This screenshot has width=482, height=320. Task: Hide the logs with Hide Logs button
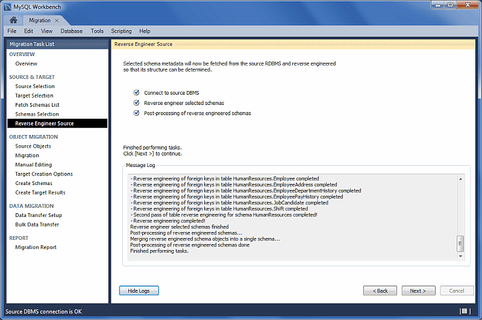click(139, 290)
